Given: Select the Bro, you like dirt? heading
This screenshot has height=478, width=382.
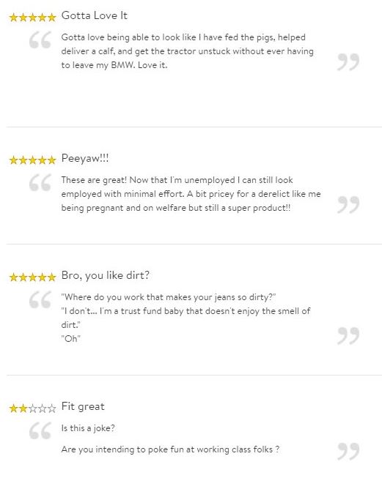Looking at the screenshot, I should pos(106,275).
